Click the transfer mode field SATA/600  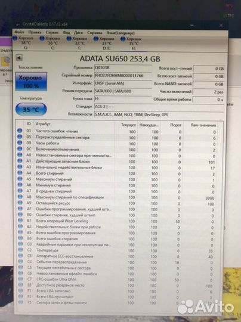123,91
